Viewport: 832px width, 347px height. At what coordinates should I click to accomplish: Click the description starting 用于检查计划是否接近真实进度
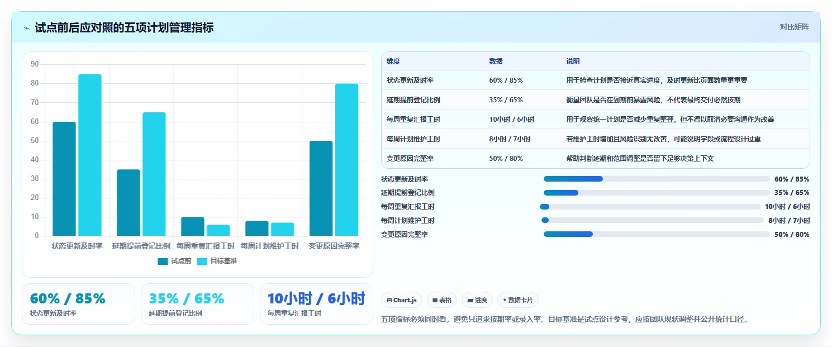pos(657,80)
